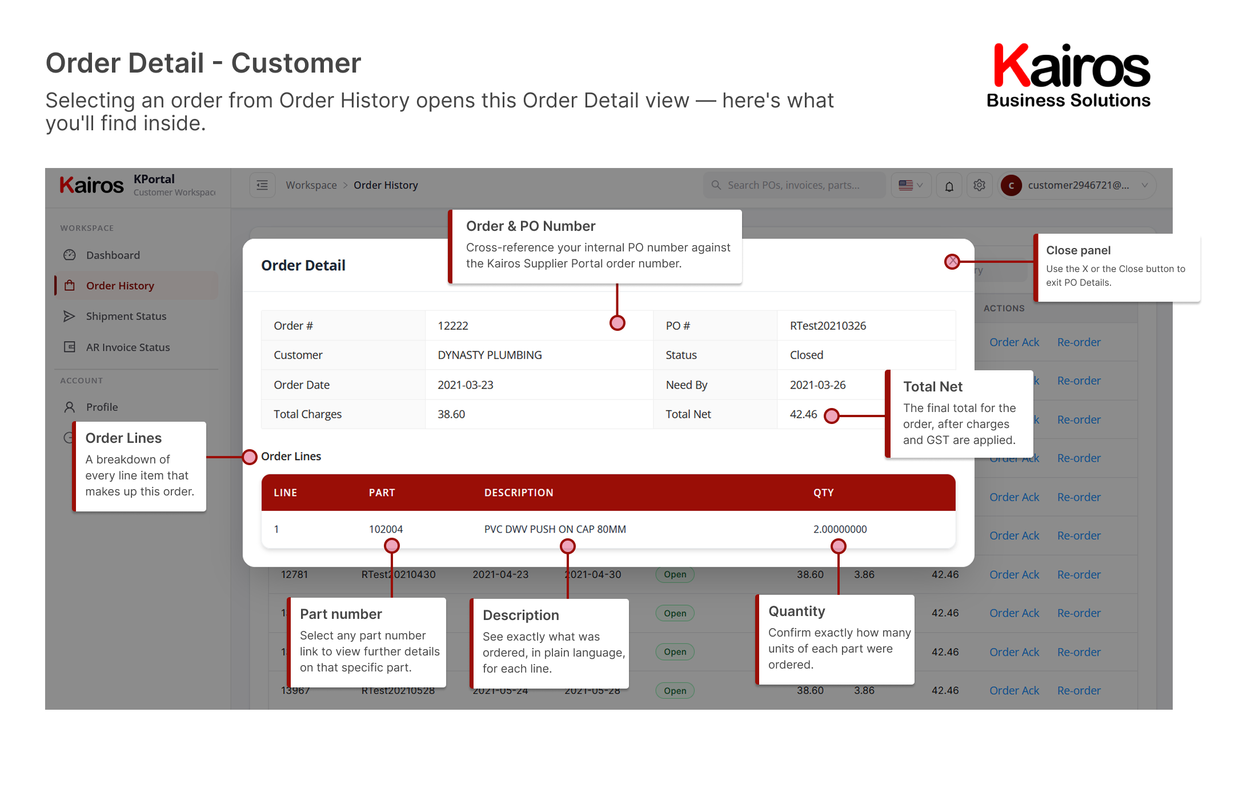
Task: Click customer name DYNASTY PLUMBING
Action: (490, 355)
